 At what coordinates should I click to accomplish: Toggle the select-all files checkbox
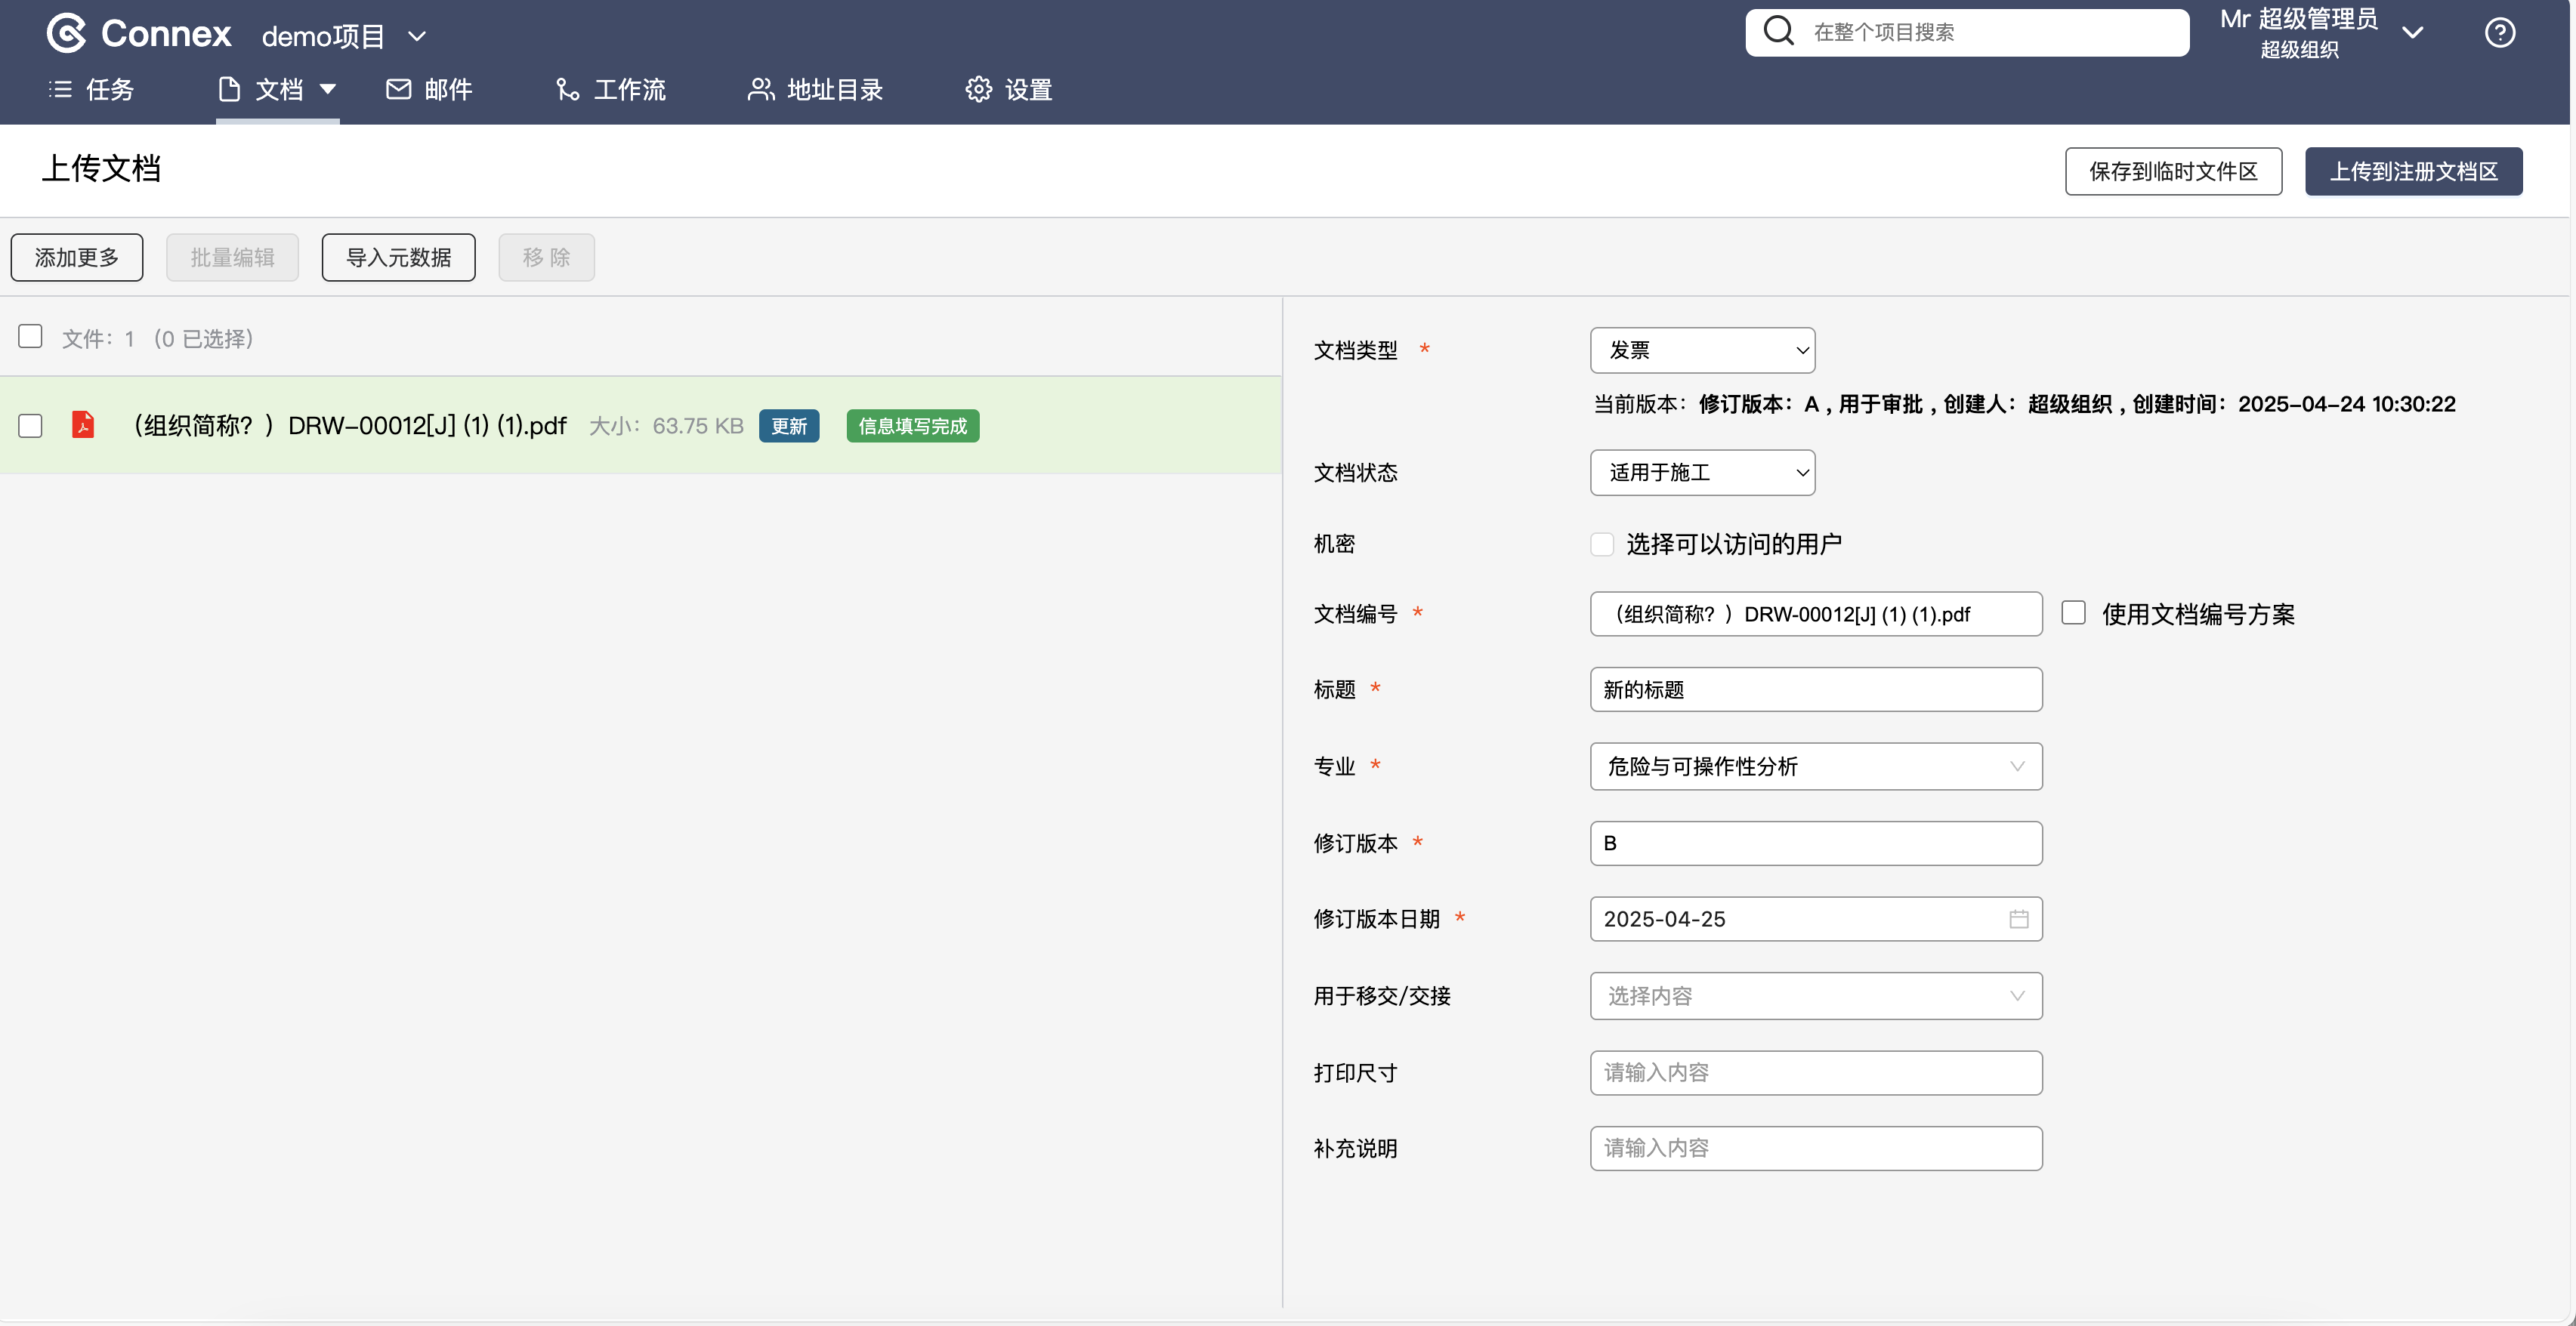click(30, 337)
